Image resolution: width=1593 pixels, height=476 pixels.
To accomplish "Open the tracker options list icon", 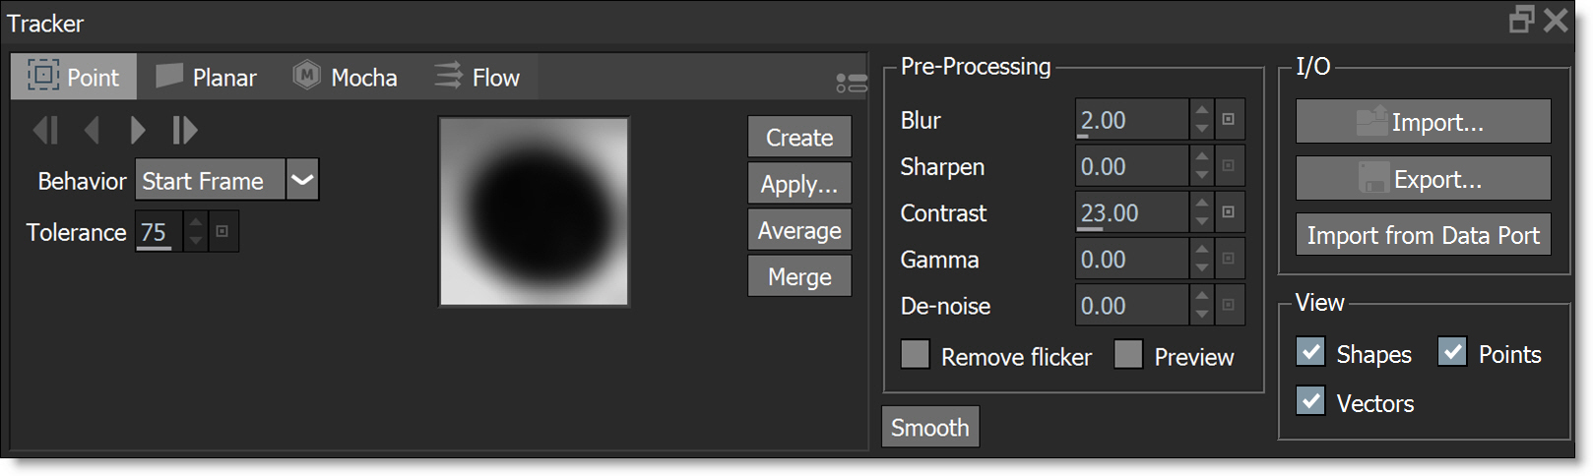I will (851, 84).
